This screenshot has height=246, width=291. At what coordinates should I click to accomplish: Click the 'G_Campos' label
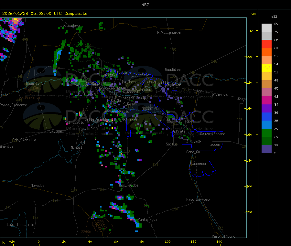click(220, 94)
